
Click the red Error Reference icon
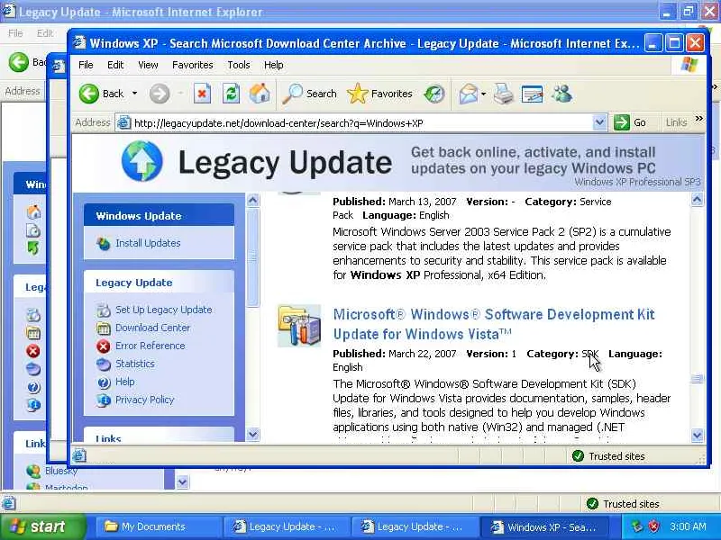click(104, 346)
